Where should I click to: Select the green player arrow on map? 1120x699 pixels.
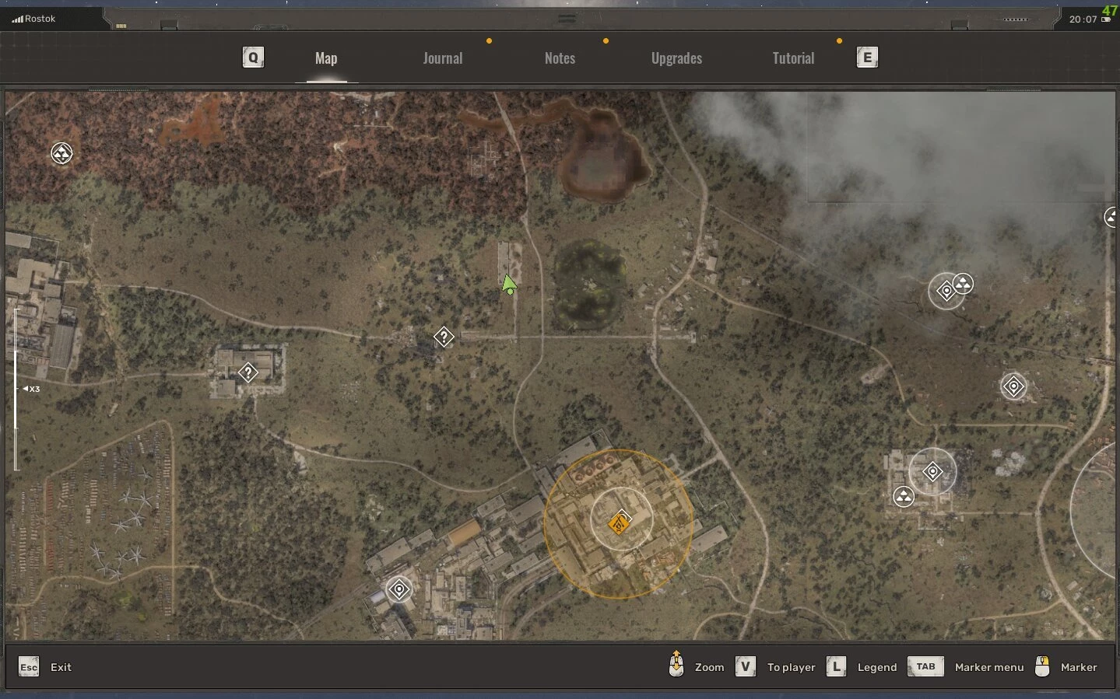pos(509,285)
